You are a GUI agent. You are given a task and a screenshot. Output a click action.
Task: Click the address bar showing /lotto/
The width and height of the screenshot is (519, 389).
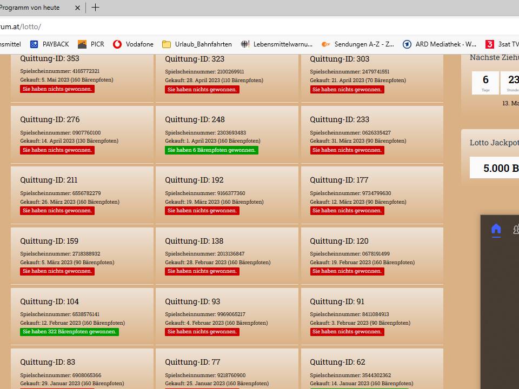tap(216, 26)
